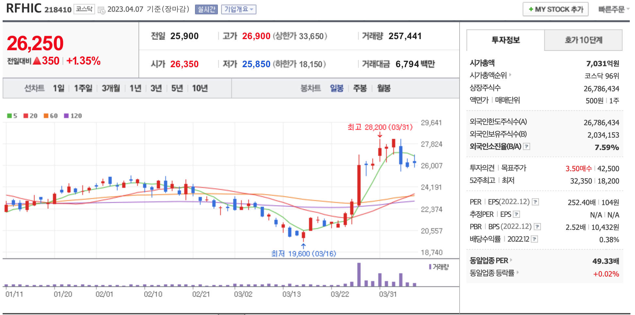Image resolution: width=635 pixels, height=315 pixels.
Task: Click the calendar icon beside the date
Action: (x=102, y=10)
